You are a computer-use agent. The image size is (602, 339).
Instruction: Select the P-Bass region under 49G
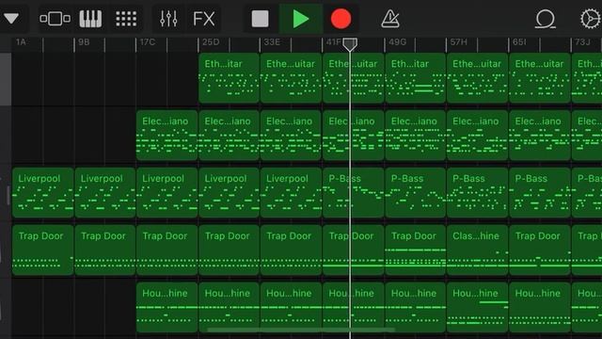coord(416,192)
